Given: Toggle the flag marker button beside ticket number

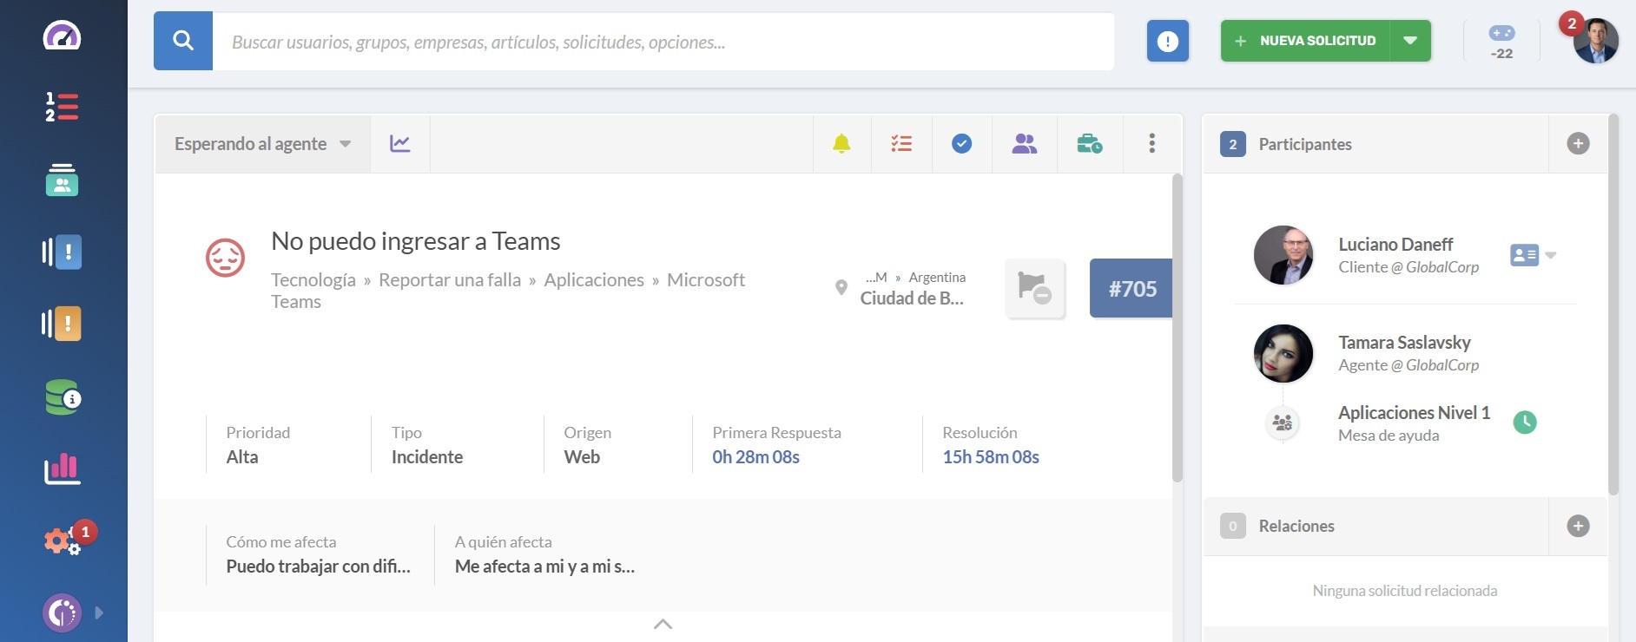Looking at the screenshot, I should click(1035, 289).
